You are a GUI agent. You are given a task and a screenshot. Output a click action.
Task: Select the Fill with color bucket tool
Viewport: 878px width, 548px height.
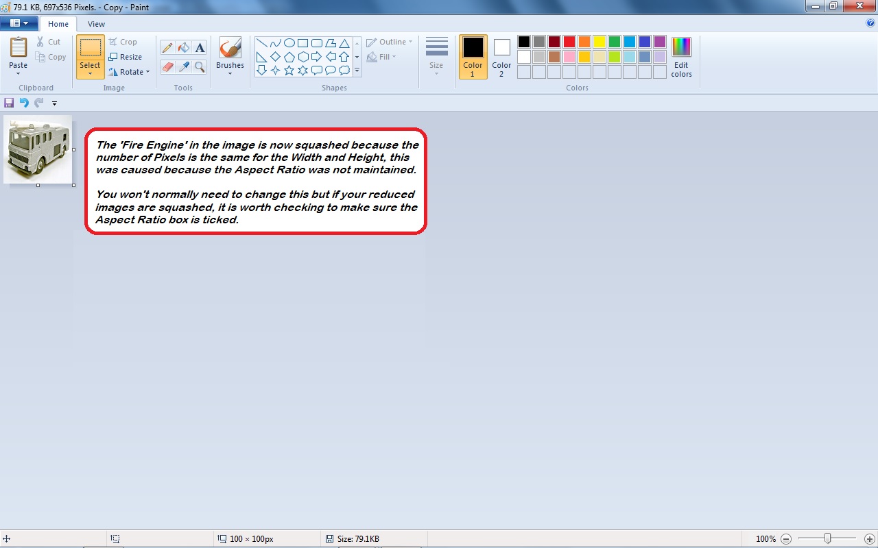pos(183,48)
